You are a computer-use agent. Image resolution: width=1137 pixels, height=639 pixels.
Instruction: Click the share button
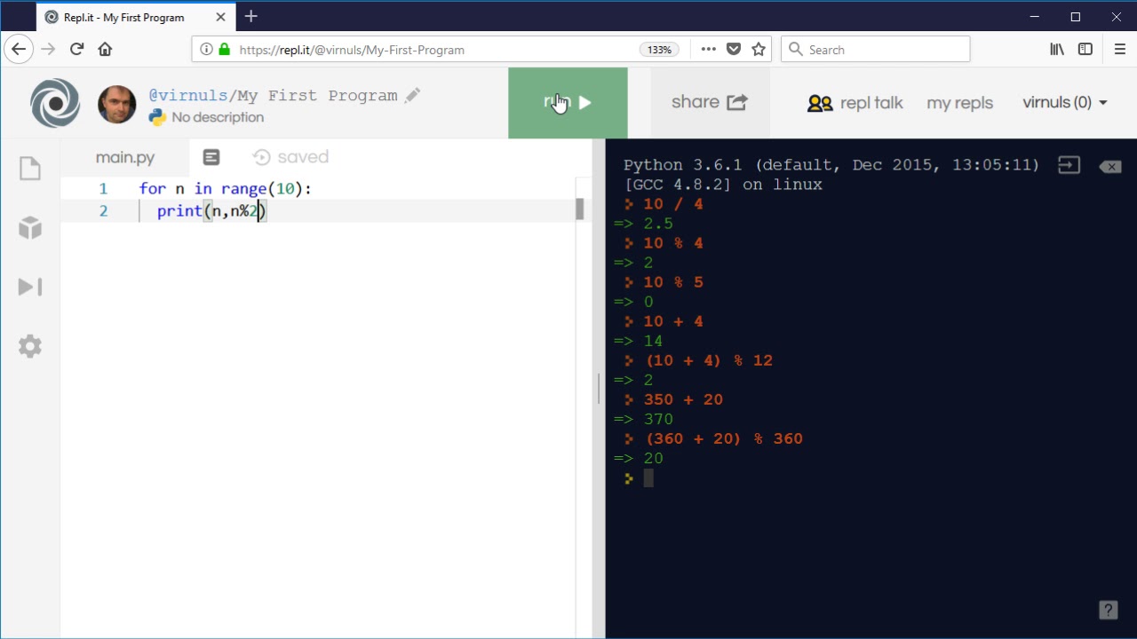pos(710,103)
